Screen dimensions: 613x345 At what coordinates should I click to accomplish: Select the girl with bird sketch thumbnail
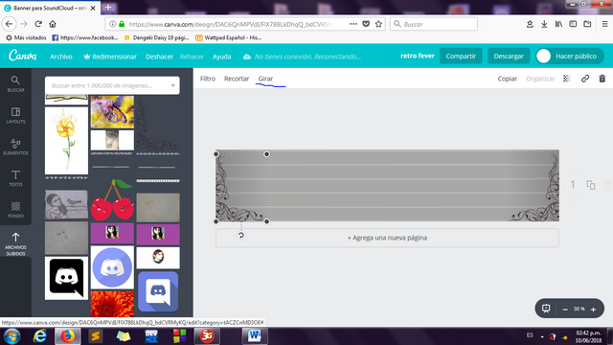pos(66,204)
